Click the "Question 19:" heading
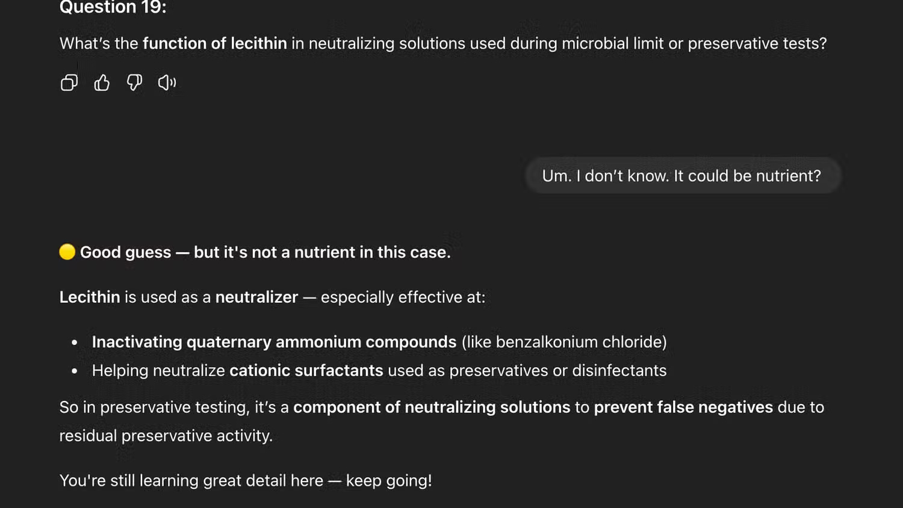Image resolution: width=903 pixels, height=508 pixels. pos(113,8)
